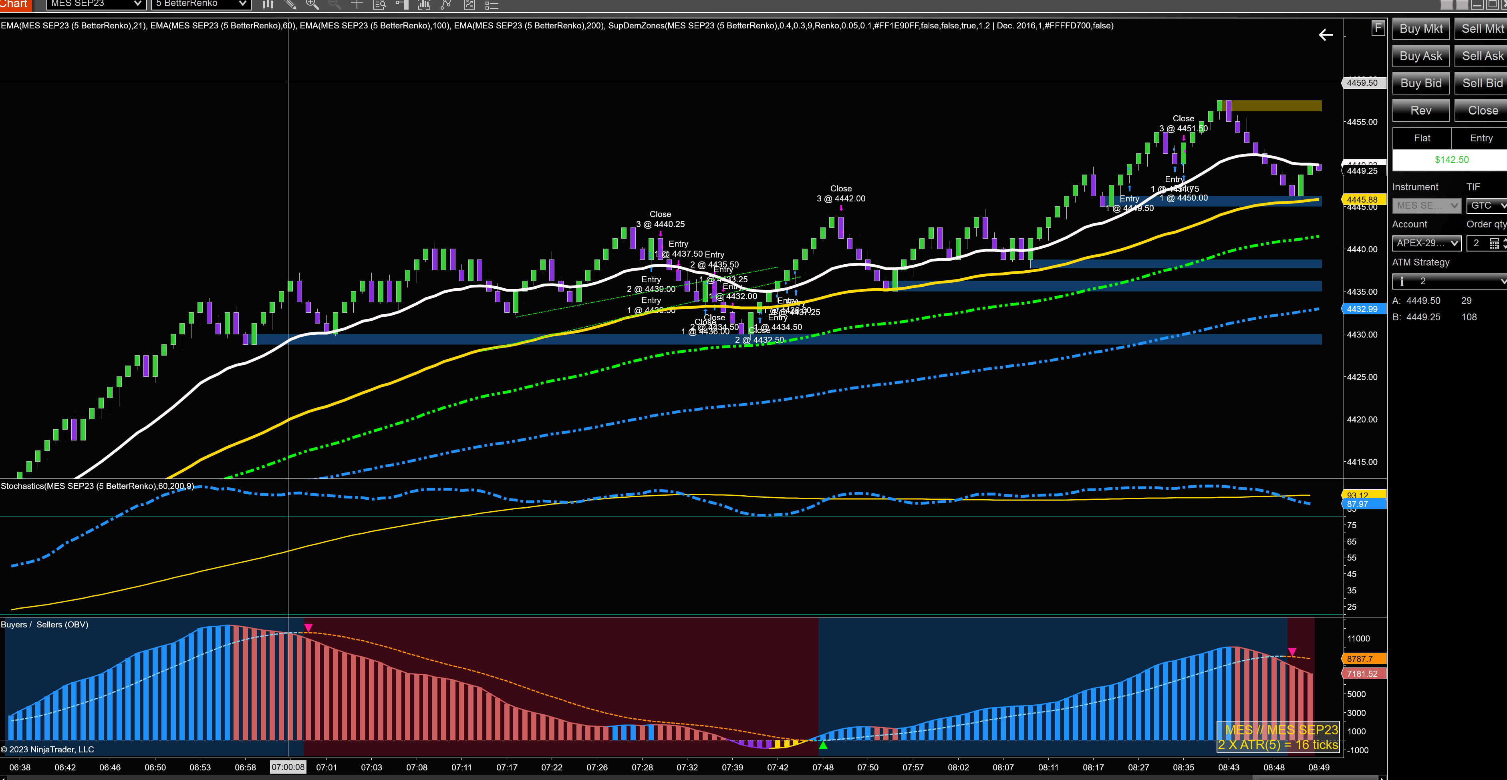Click the orange 8787.7 OBV value marker
This screenshot has height=780, width=1507.
click(x=1364, y=659)
